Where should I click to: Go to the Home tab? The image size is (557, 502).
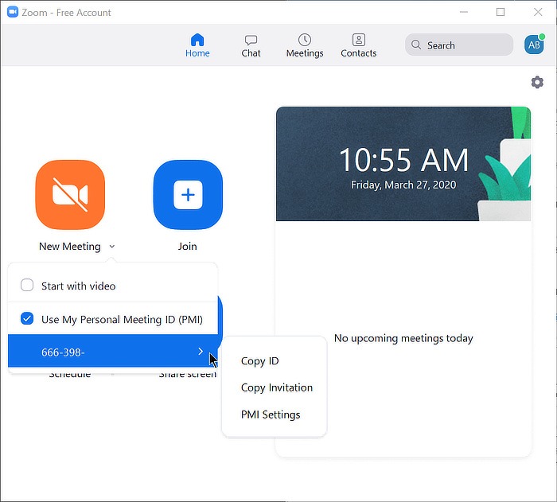197,45
